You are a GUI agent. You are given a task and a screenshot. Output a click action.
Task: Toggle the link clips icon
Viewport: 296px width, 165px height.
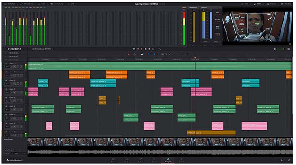click(x=142, y=54)
